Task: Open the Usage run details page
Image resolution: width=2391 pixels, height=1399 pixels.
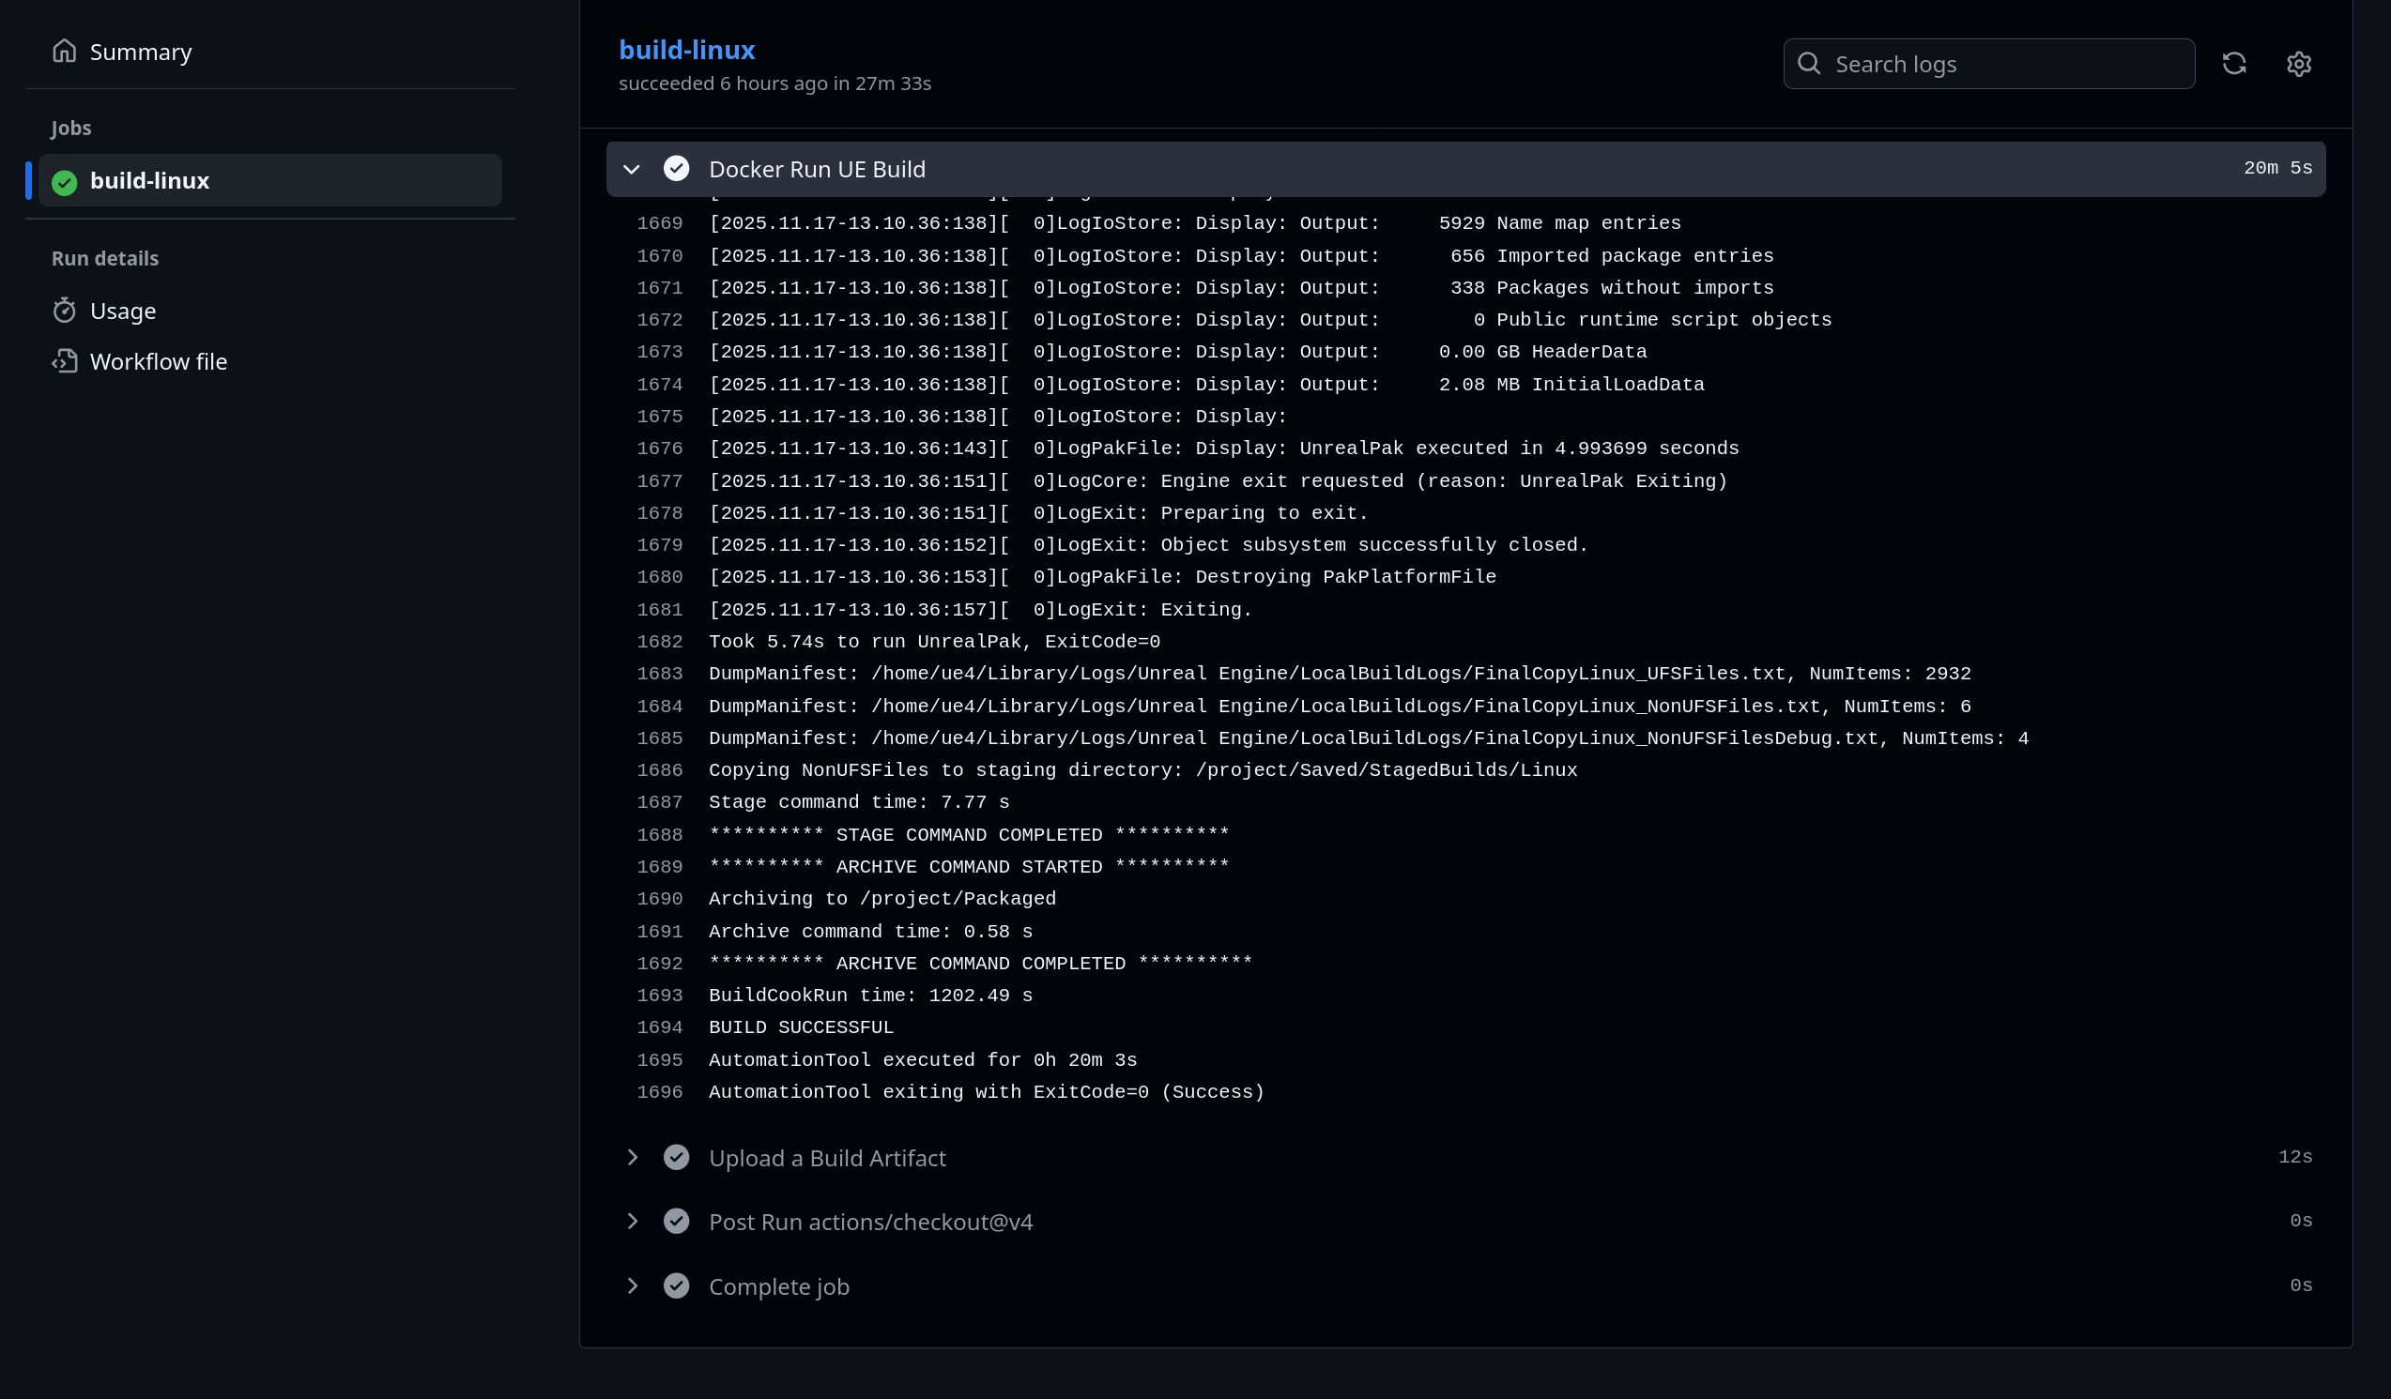Action: (x=122, y=311)
